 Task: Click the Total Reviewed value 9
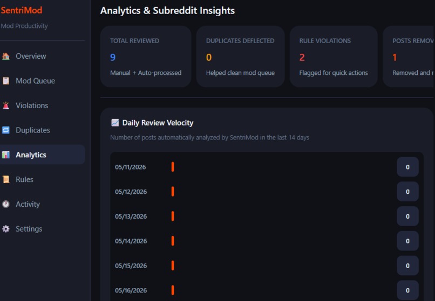[x=113, y=57]
